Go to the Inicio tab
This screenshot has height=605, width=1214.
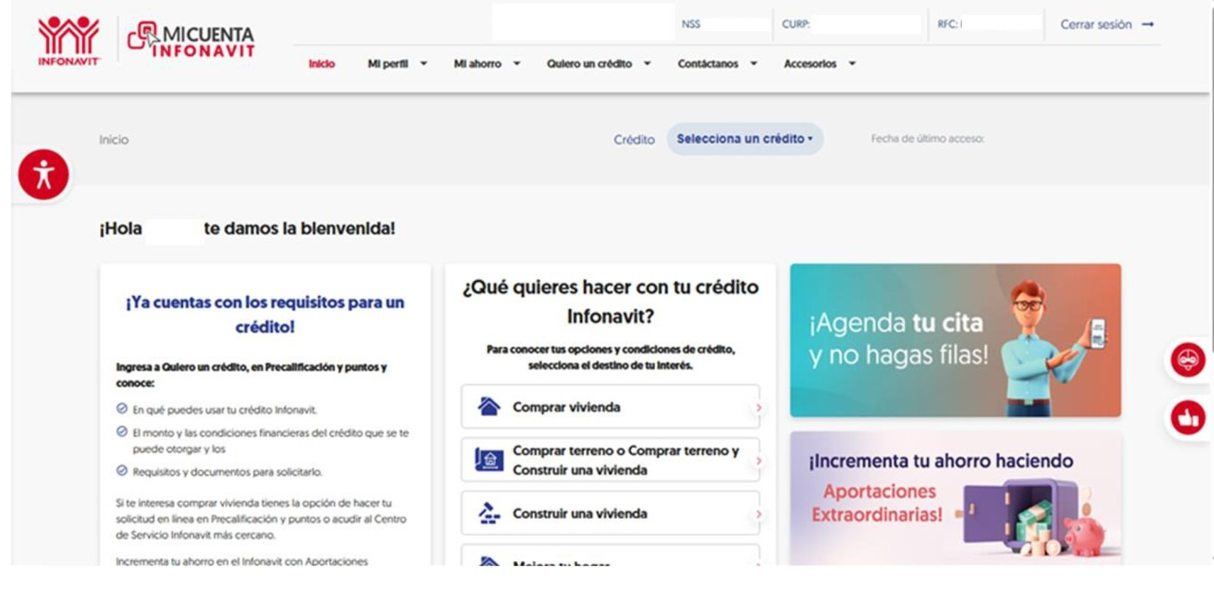321,64
